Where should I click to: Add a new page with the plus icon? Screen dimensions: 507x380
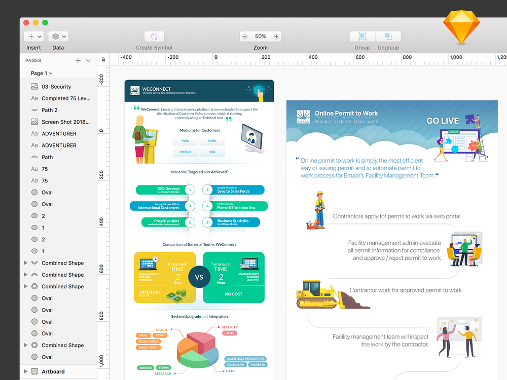pos(78,60)
